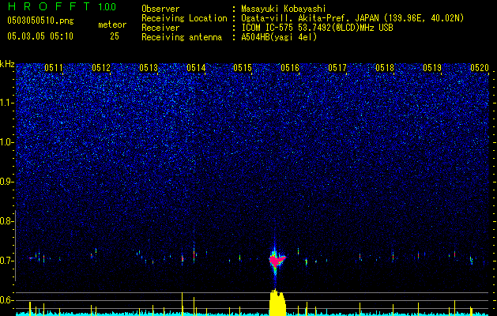Image resolution: width=497 pixels, height=316 pixels.
Task: Click the 'Observer' field label
Action: pos(160,9)
